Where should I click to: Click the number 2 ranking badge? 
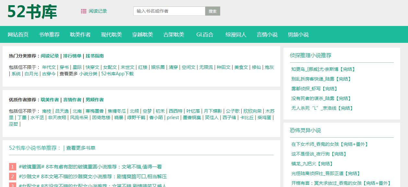click(x=13, y=177)
